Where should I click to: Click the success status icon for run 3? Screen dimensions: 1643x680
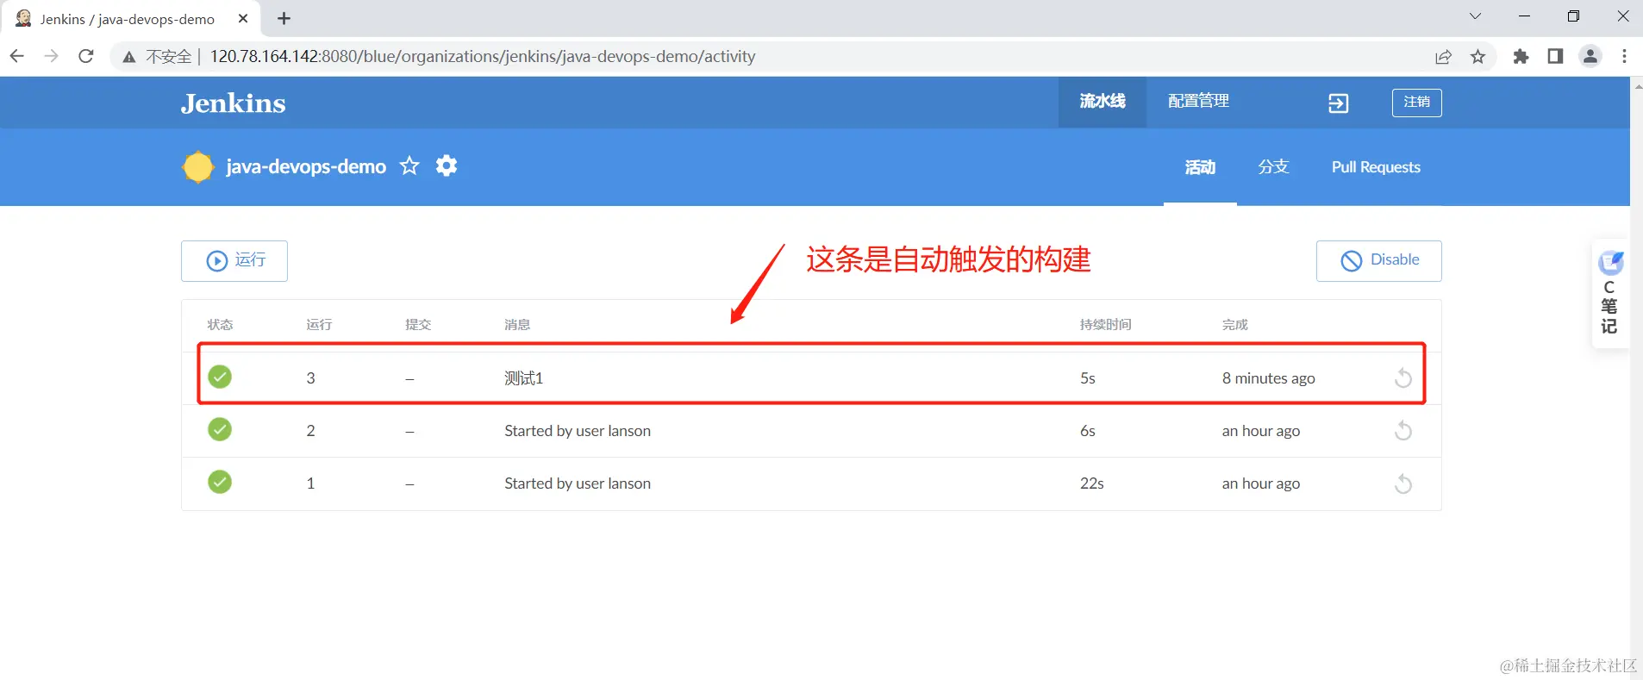coord(220,377)
